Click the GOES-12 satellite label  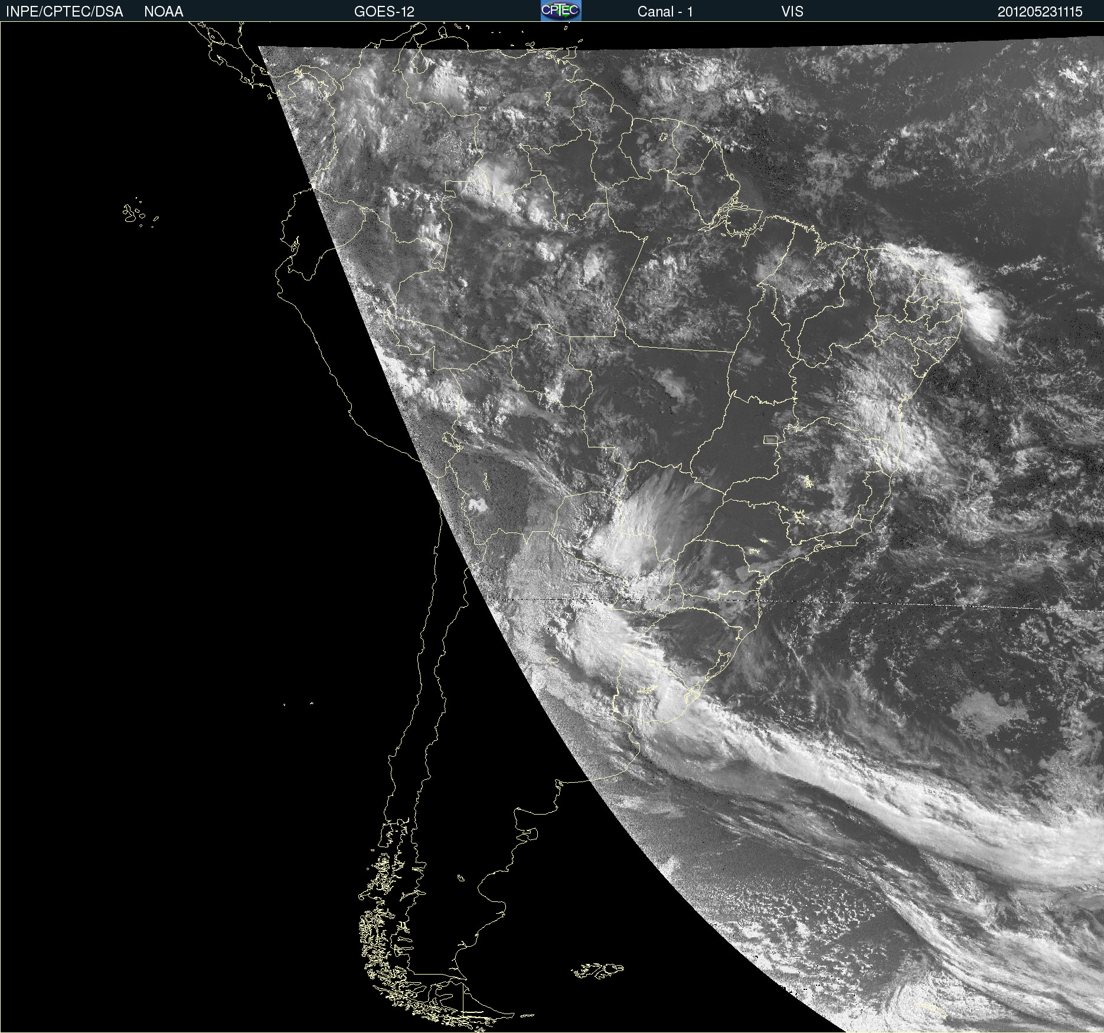tap(384, 12)
